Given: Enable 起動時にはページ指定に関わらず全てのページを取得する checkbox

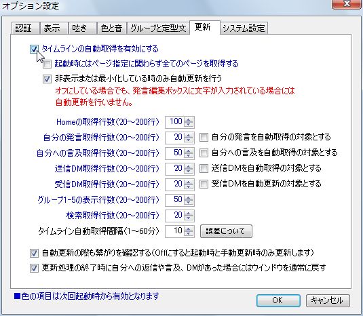Looking at the screenshot, I should pos(47,64).
